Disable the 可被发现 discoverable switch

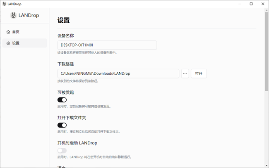click(62, 99)
